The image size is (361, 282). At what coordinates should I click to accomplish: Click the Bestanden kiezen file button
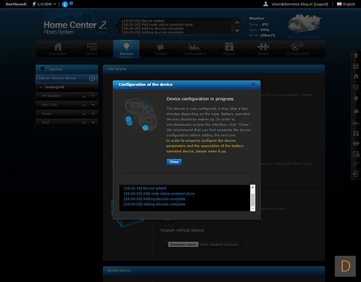pos(183,244)
